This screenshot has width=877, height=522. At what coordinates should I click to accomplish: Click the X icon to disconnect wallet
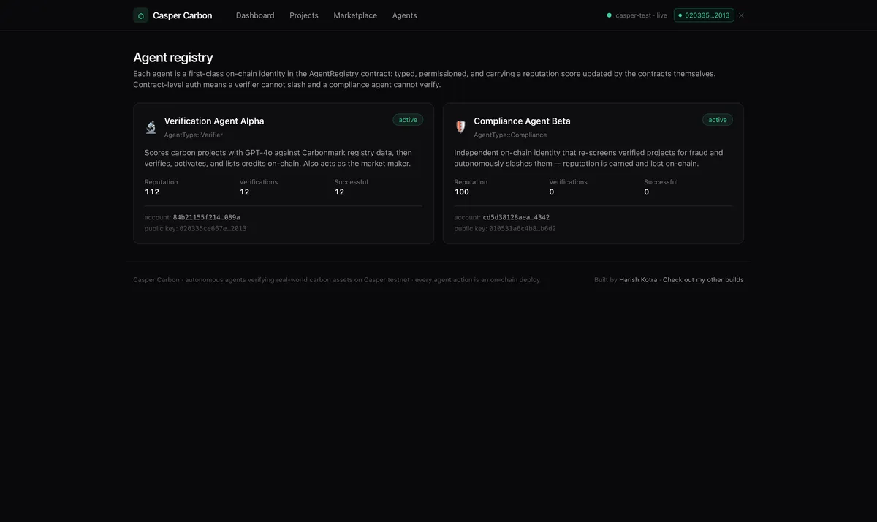[x=741, y=15]
